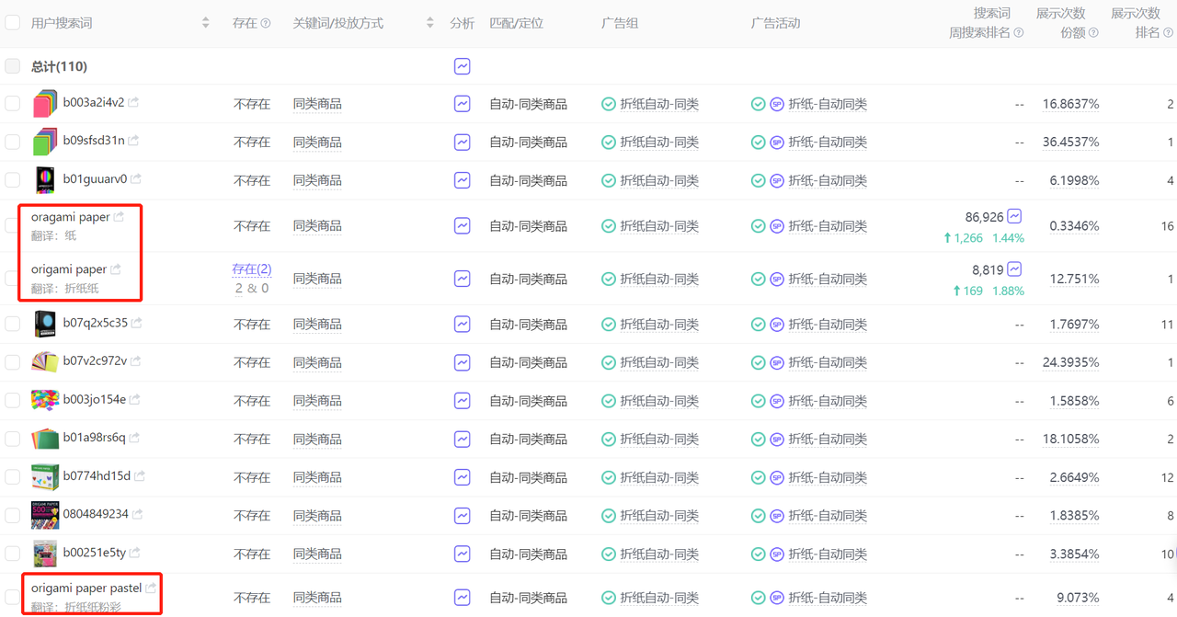The height and width of the screenshot is (617, 1177).
Task: Click help icon next to 存在 column header
Action: point(266,23)
